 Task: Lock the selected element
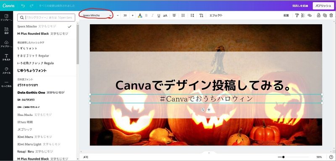pyautogui.click(x=319, y=16)
